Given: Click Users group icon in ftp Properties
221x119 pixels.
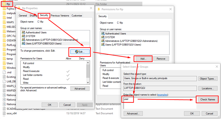Looking at the screenshot, I should click(x=23, y=44).
